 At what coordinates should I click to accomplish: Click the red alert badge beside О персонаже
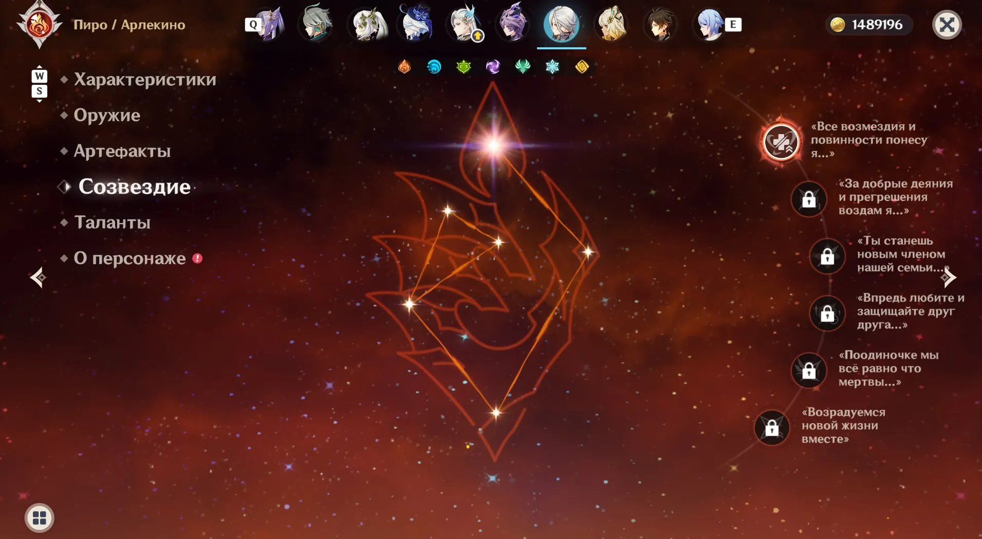(197, 258)
